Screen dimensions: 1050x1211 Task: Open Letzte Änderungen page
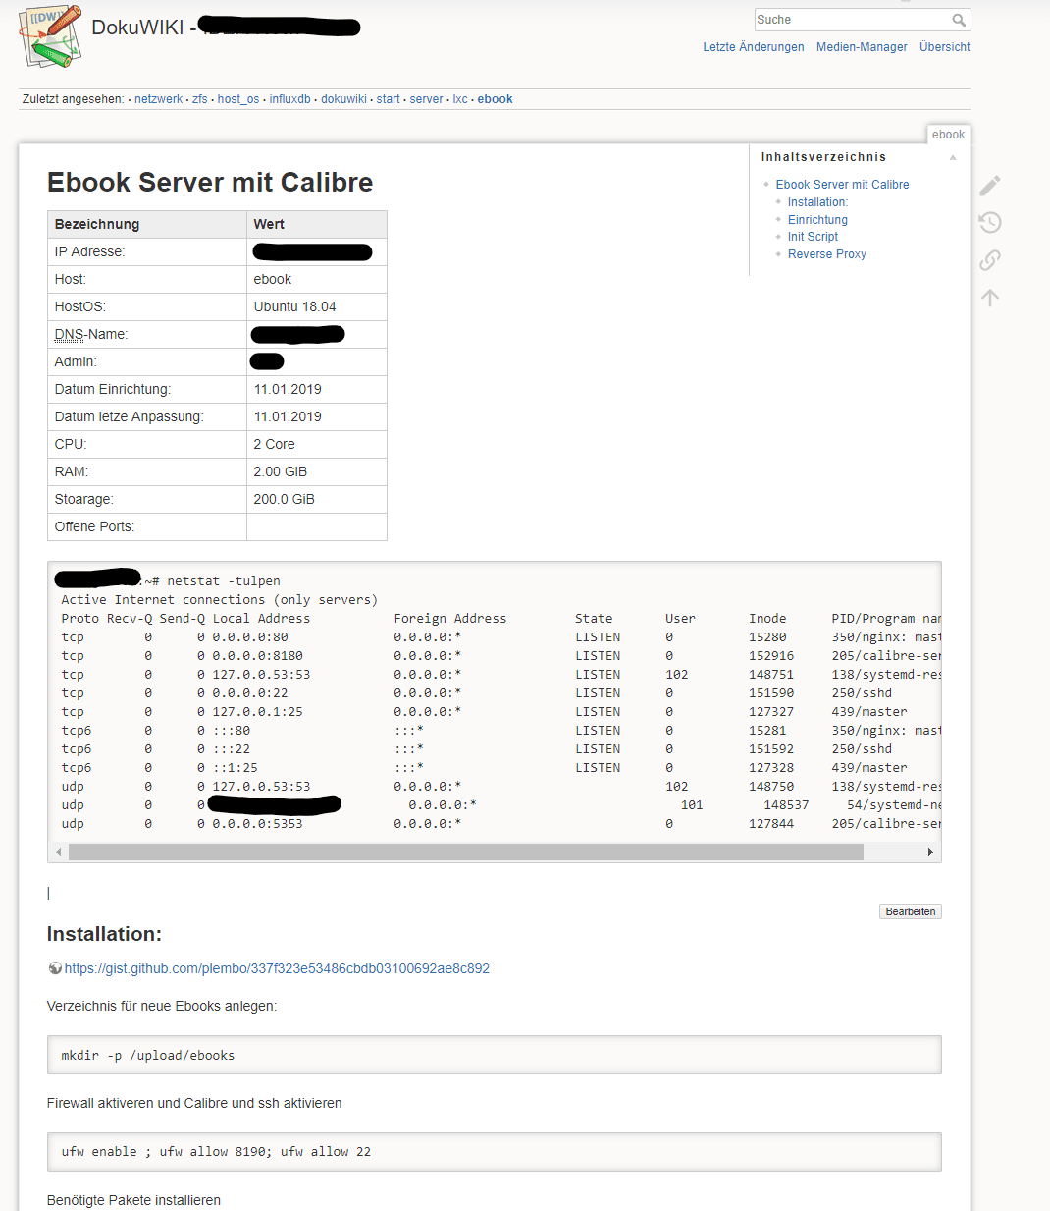coord(753,47)
